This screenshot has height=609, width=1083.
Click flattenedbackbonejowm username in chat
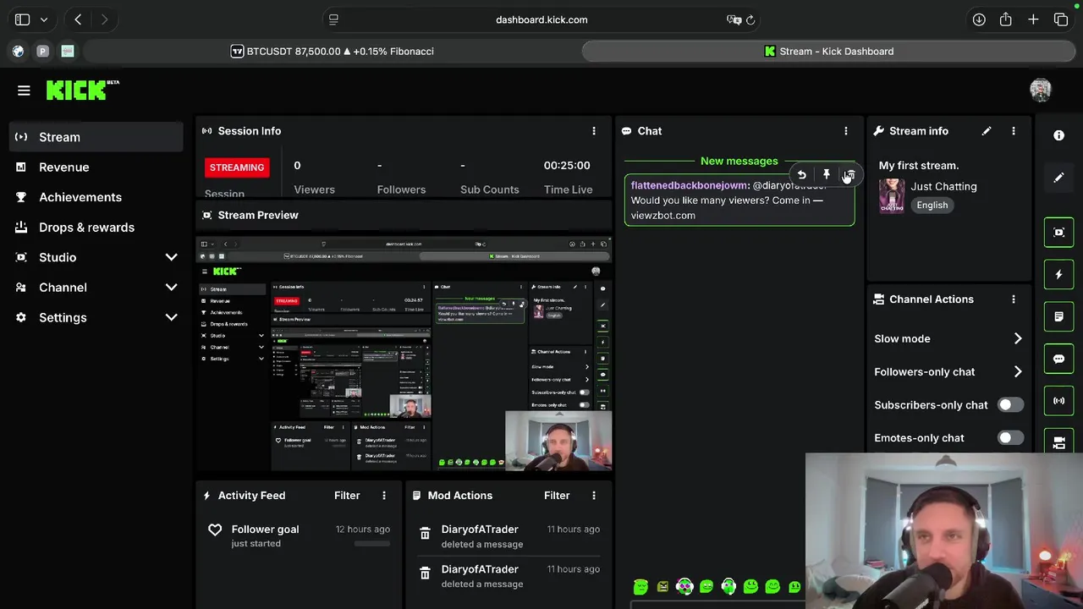pos(688,185)
